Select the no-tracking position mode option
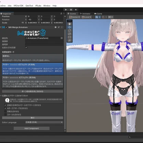 coord(32,58)
